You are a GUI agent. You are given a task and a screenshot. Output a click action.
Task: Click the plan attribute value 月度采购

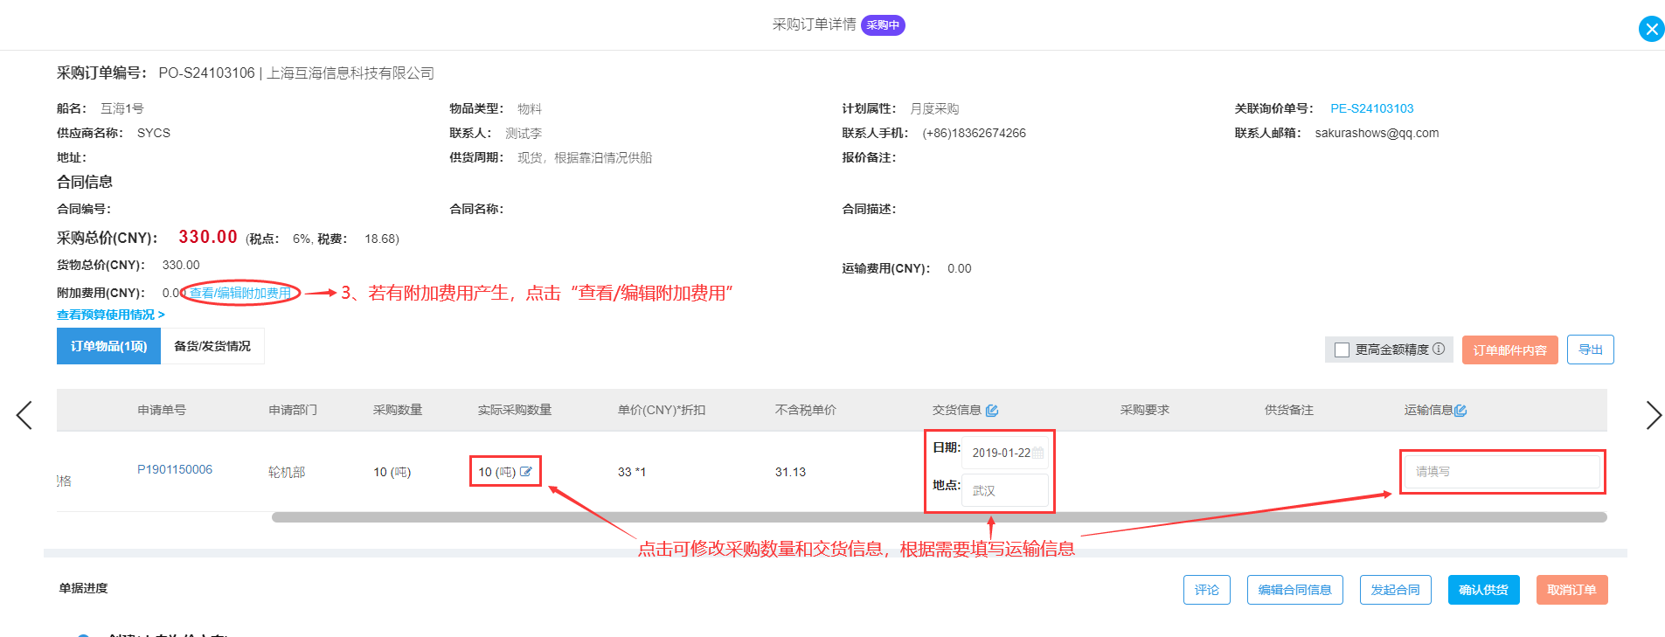934,108
